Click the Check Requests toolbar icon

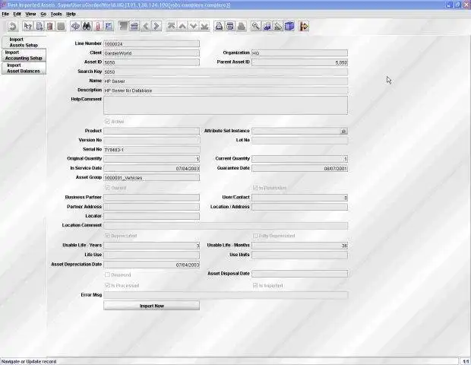pyautogui.click(x=278, y=27)
